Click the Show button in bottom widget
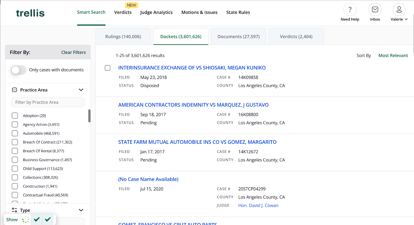 tap(12, 220)
